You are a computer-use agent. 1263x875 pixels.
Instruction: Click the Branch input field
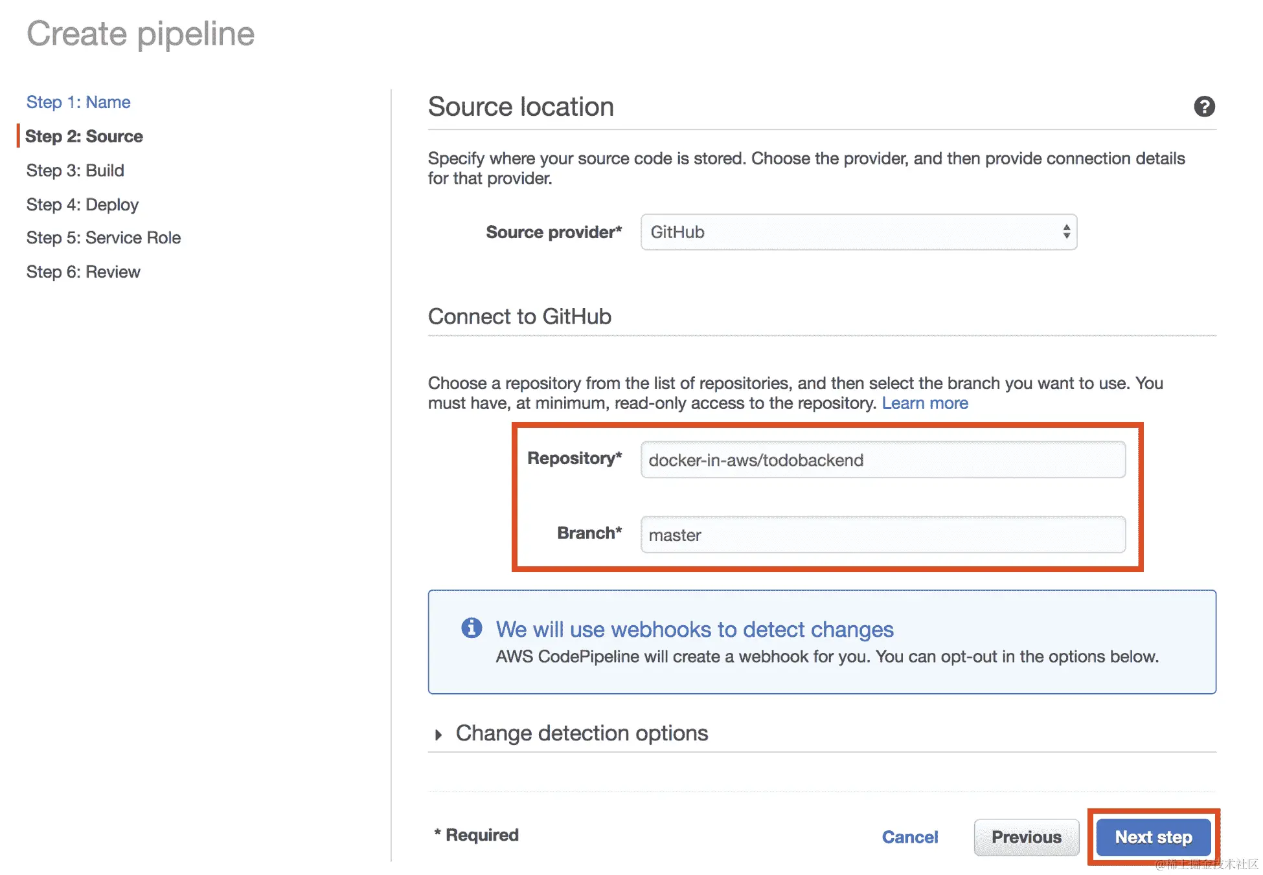pos(882,535)
